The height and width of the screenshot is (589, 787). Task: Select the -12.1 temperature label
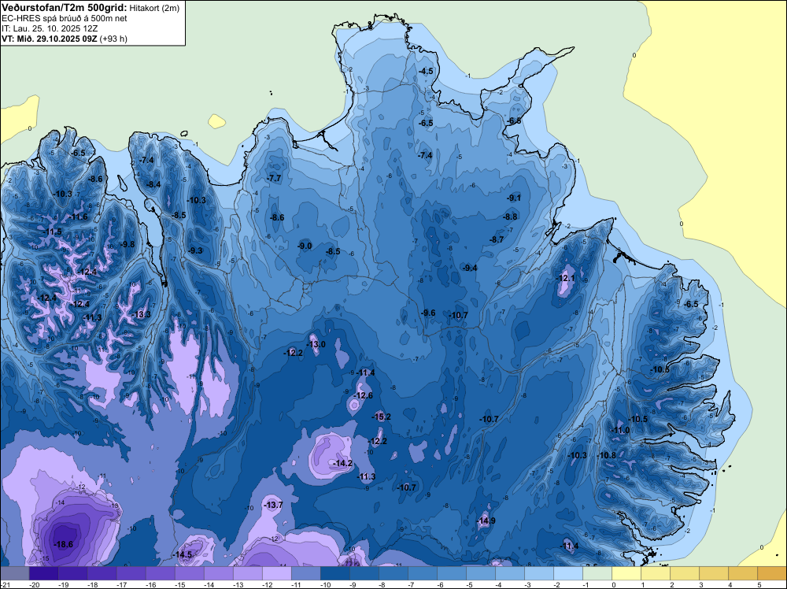(x=566, y=278)
